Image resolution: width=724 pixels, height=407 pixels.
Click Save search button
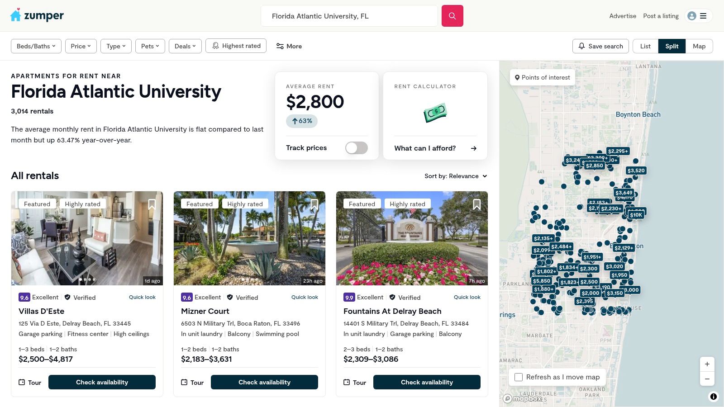(600, 46)
